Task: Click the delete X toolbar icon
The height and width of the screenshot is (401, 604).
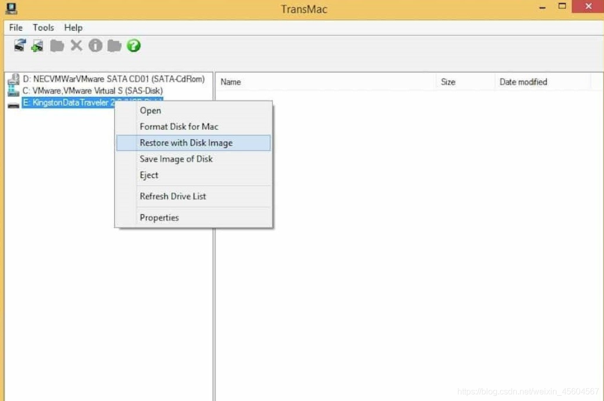Action: pyautogui.click(x=76, y=45)
